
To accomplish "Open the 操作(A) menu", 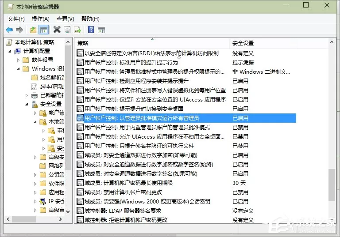I will click(41, 19).
